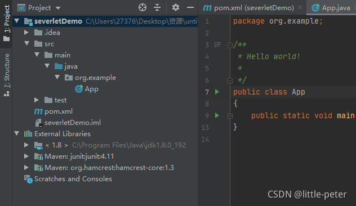Open the Project view dropdown

pyautogui.click(x=58, y=8)
